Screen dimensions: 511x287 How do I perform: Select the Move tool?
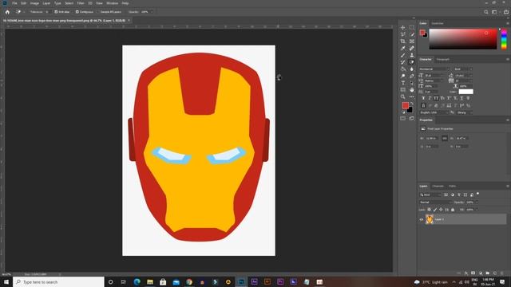402,28
